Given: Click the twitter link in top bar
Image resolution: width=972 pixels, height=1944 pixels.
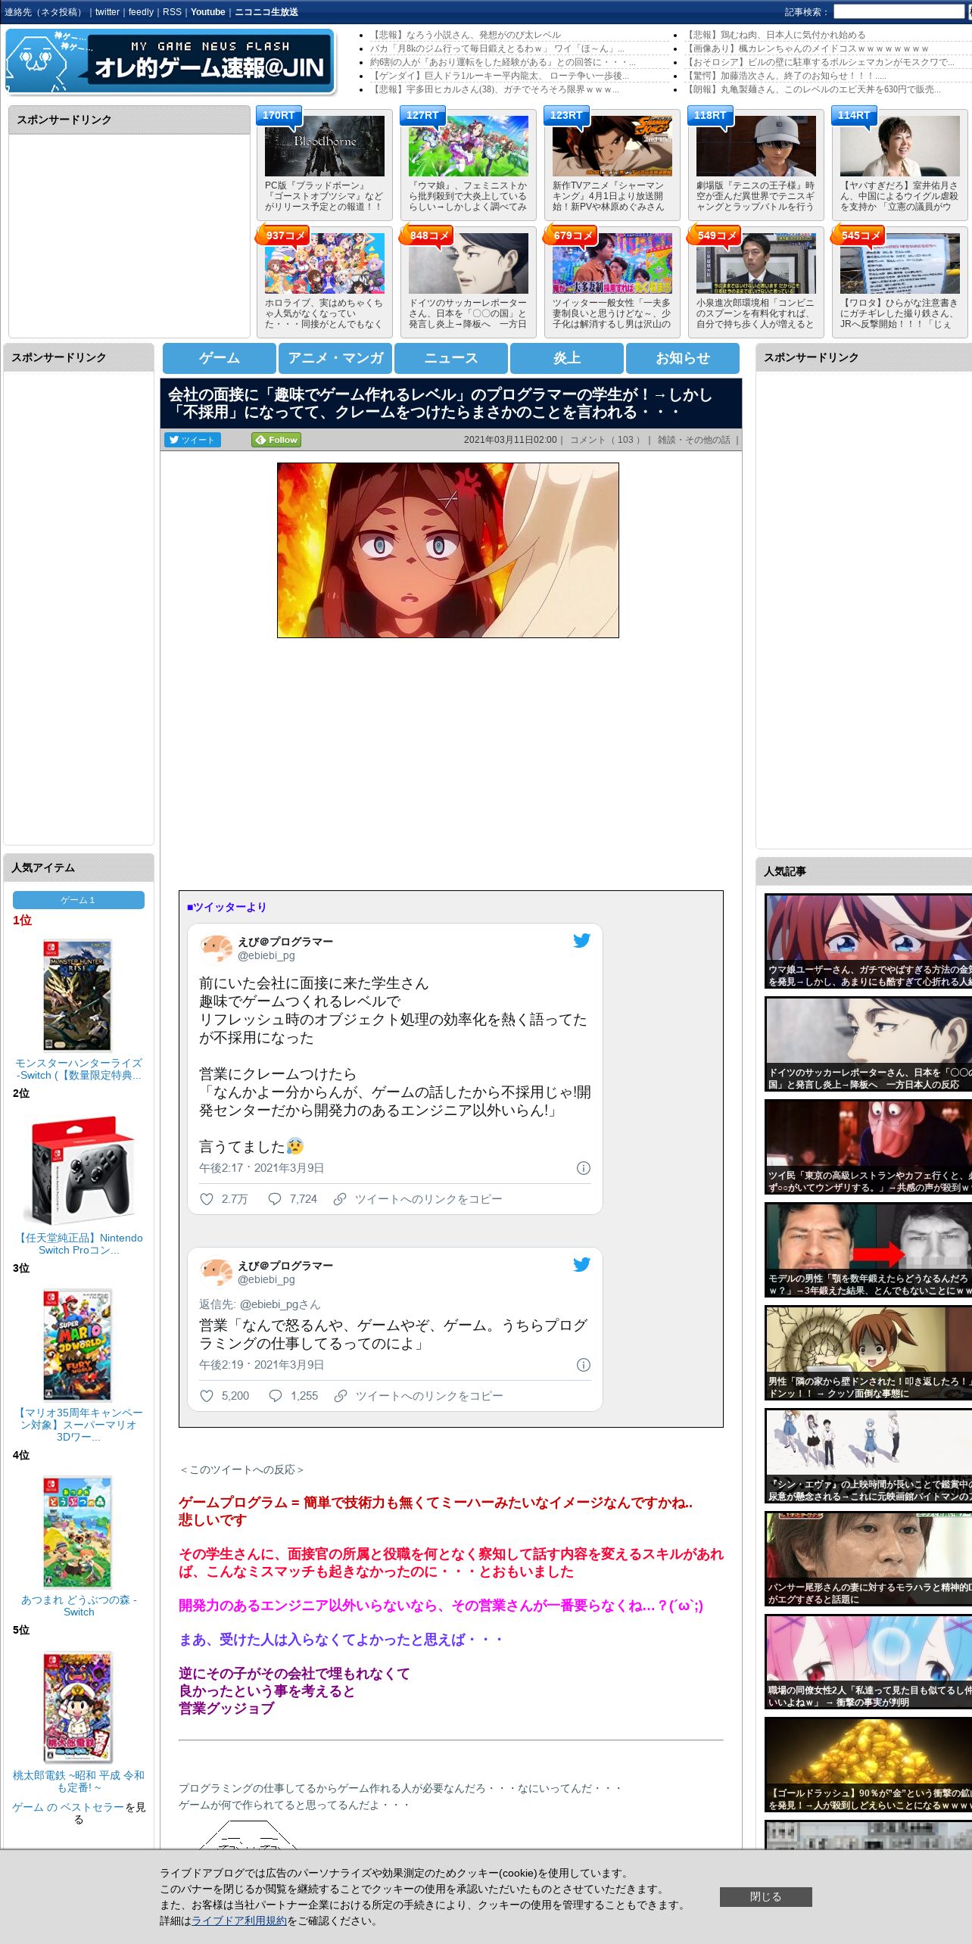Looking at the screenshot, I should coord(107,12).
